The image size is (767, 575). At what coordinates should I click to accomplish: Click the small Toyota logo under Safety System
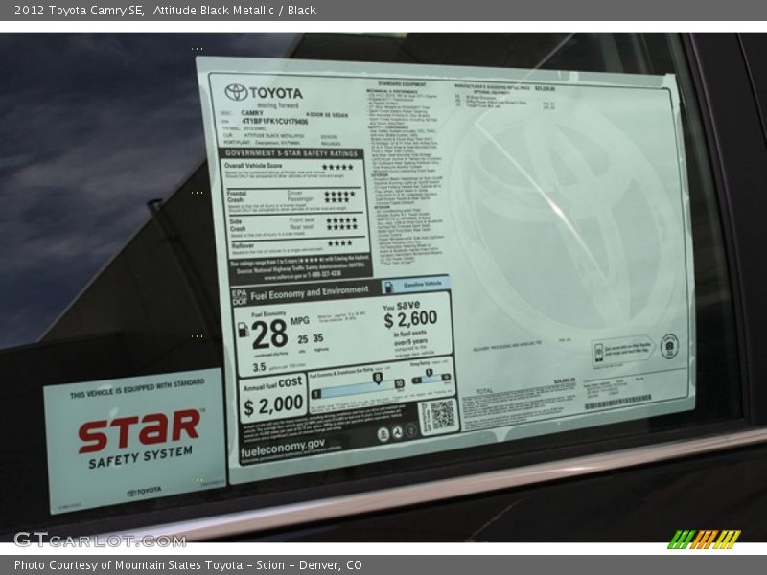(144, 492)
